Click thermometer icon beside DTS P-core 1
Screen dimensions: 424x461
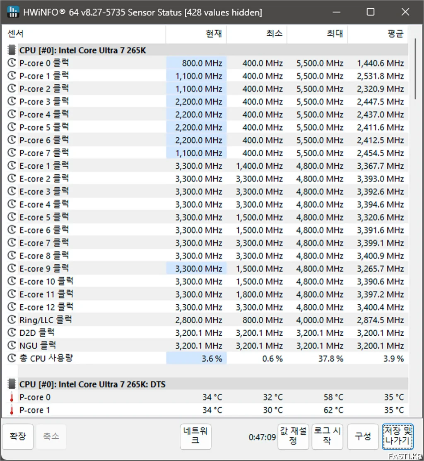12,410
